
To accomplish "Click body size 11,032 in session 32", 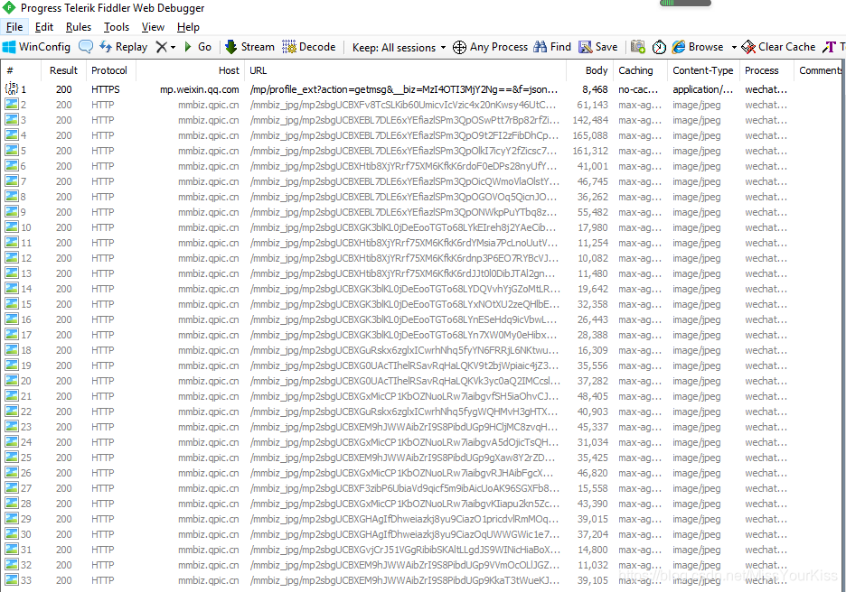I will (x=592, y=565).
